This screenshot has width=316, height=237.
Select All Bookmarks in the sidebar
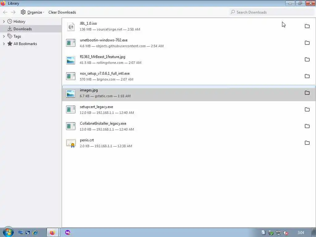[25, 44]
